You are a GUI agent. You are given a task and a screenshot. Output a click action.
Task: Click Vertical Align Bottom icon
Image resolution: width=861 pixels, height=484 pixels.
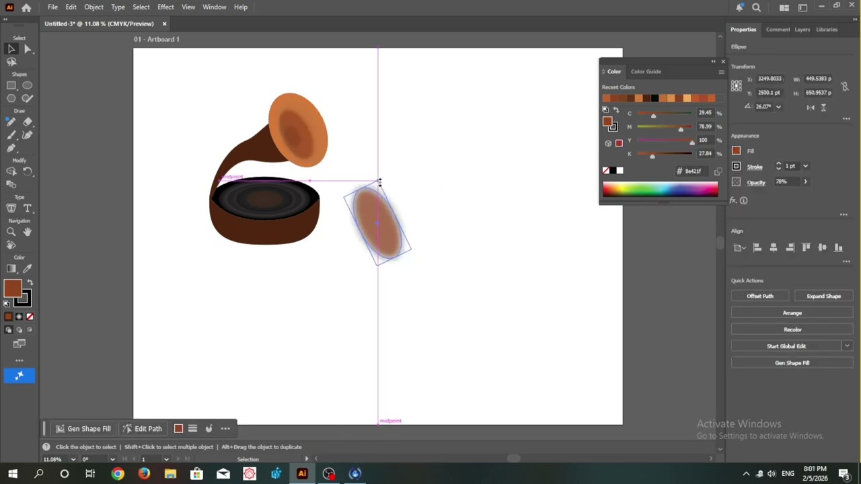pos(839,247)
